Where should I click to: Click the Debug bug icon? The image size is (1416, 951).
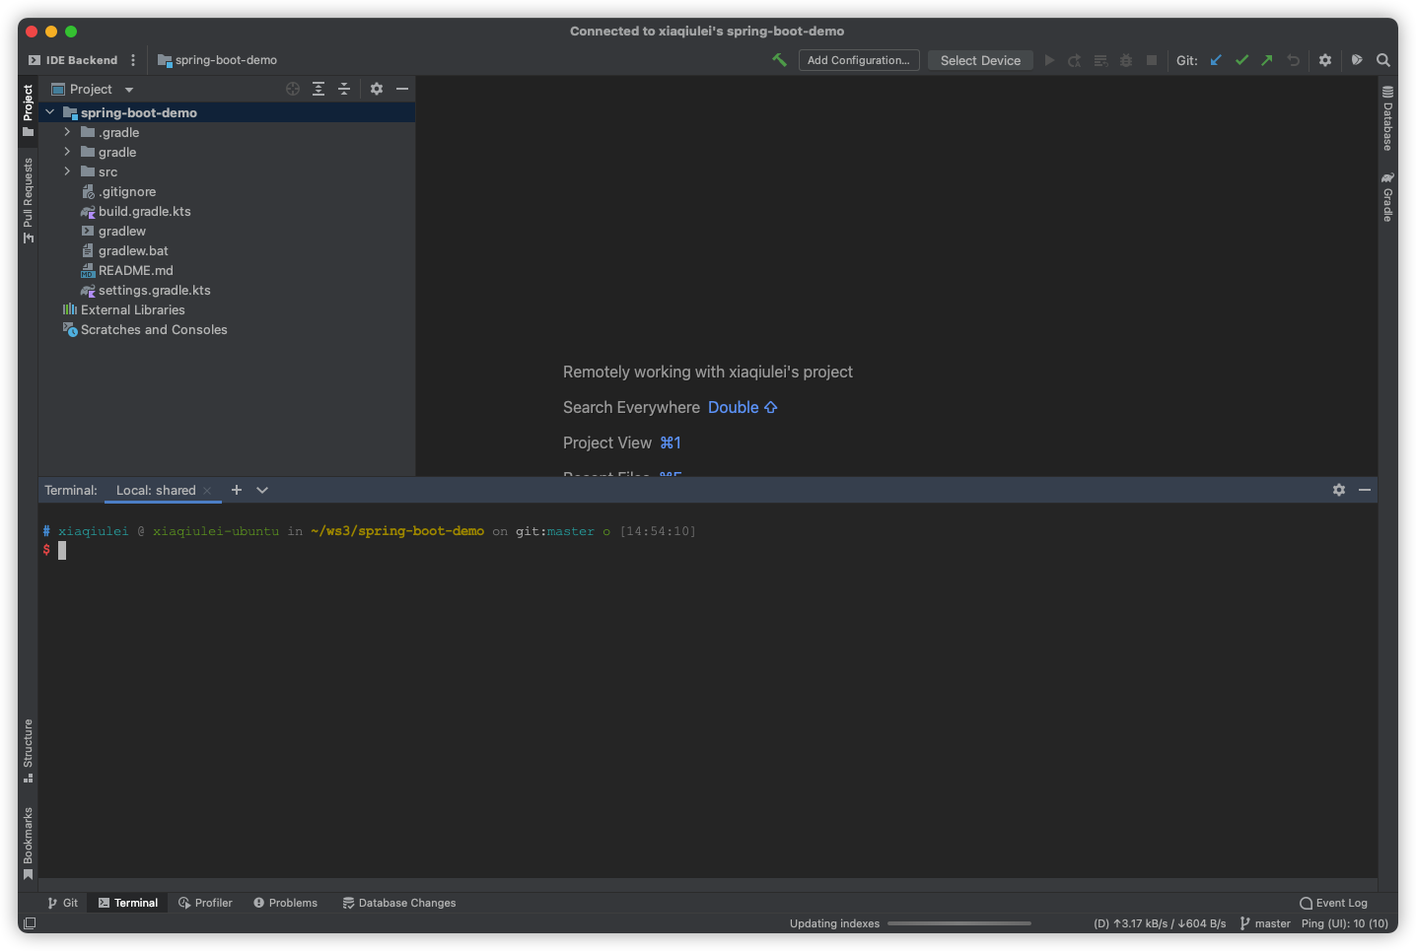click(1126, 60)
